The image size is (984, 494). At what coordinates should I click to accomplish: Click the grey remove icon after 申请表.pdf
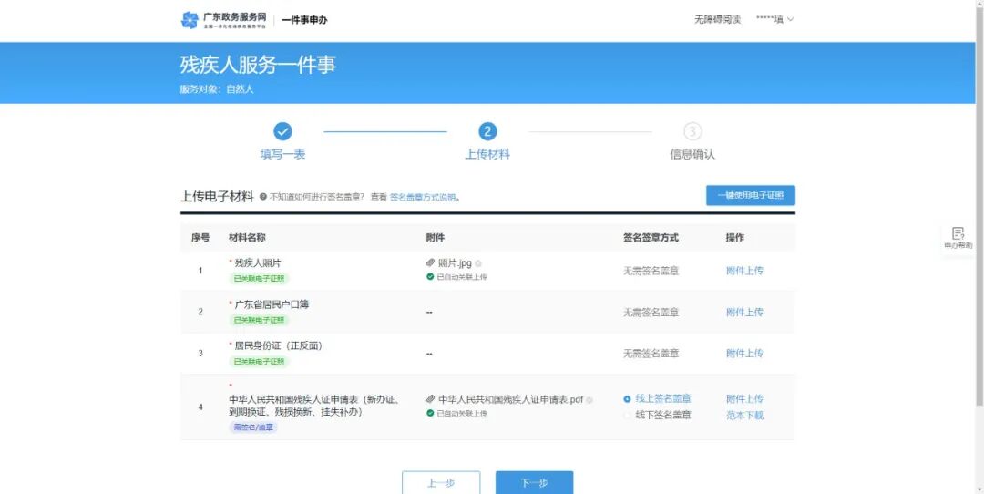(589, 400)
